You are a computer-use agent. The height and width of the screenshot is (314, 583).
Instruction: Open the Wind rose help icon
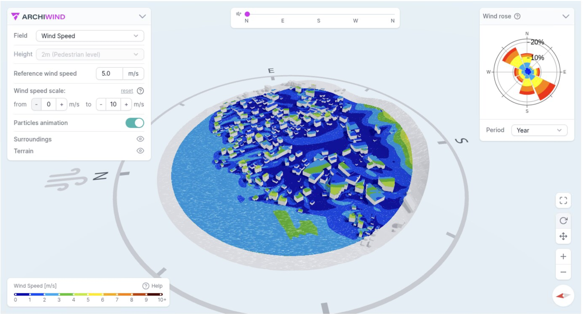pos(517,16)
